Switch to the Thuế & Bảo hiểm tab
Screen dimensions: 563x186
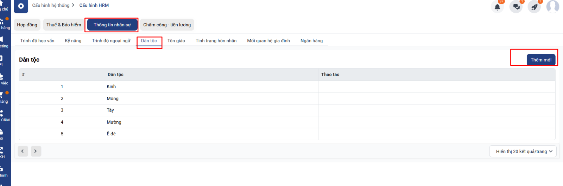64,25
